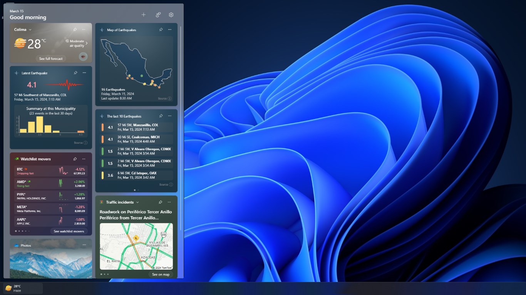Open the profile account icon in header
This screenshot has height=295, width=526.
coord(158,15)
